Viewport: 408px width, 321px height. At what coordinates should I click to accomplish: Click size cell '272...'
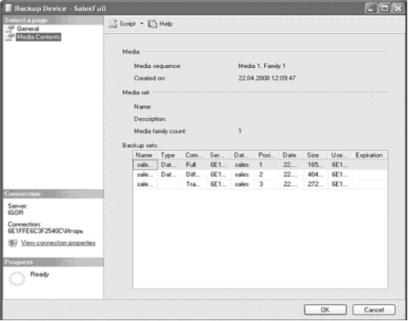315,184
